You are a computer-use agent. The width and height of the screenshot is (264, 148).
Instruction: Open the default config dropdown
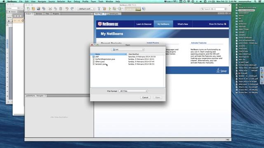[86, 9]
